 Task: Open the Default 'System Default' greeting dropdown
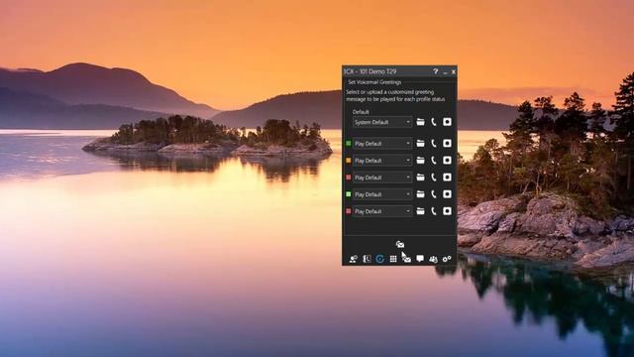pyautogui.click(x=382, y=122)
